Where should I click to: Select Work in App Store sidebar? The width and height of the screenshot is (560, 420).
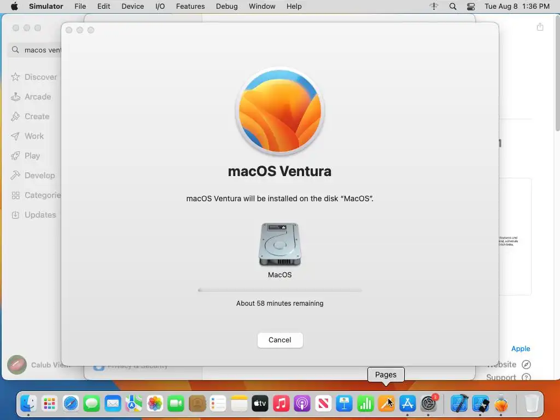tap(27, 136)
